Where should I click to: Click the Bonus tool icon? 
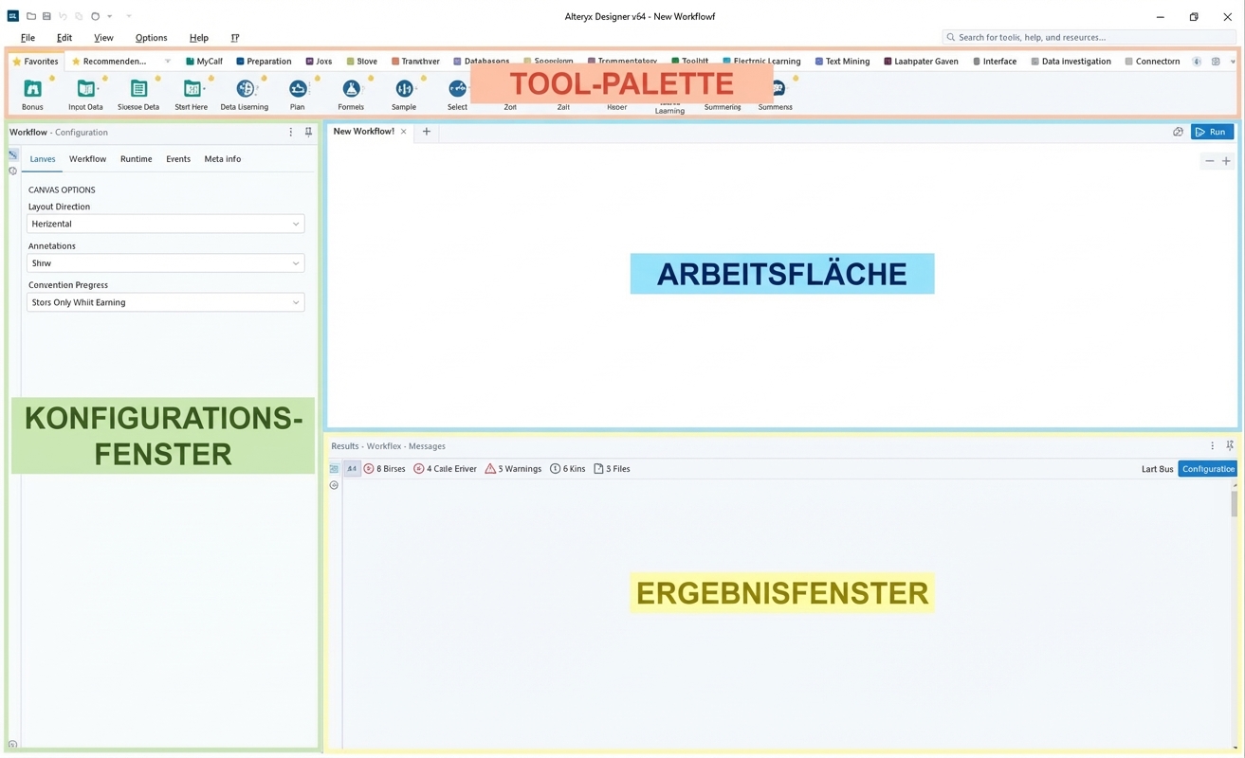point(32,90)
